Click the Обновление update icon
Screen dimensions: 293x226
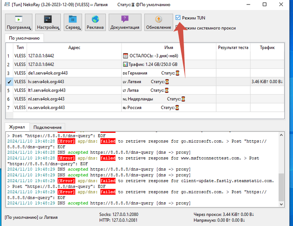(158, 23)
